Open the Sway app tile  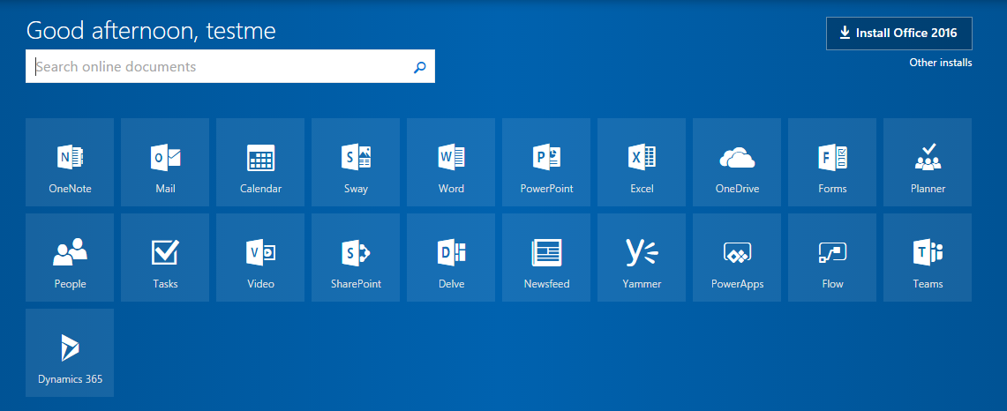(x=356, y=161)
